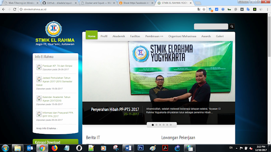Click the browser back arrow
The image size is (271, 152).
point(4,9)
